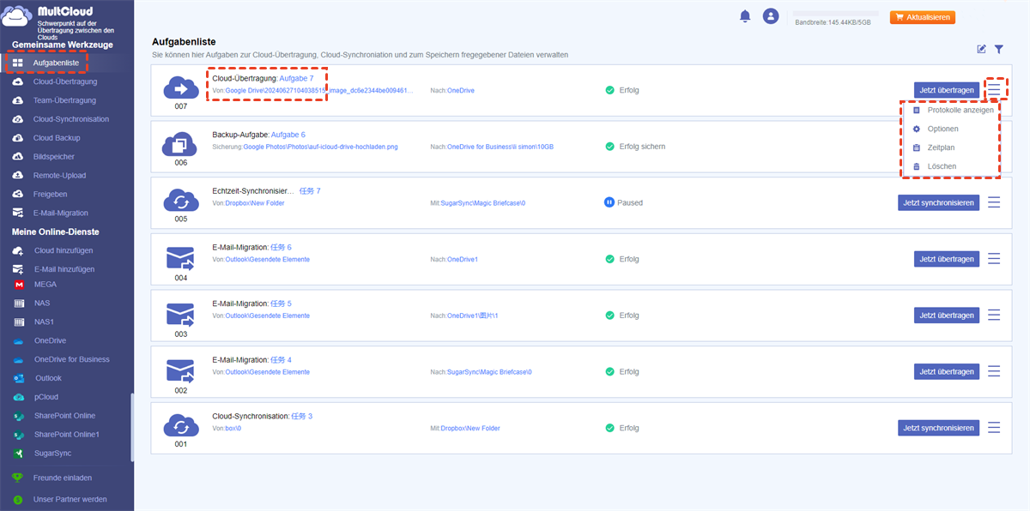This screenshot has height=511, width=1030.
Task: Click the edit icon beside the filter
Action: pos(981,49)
